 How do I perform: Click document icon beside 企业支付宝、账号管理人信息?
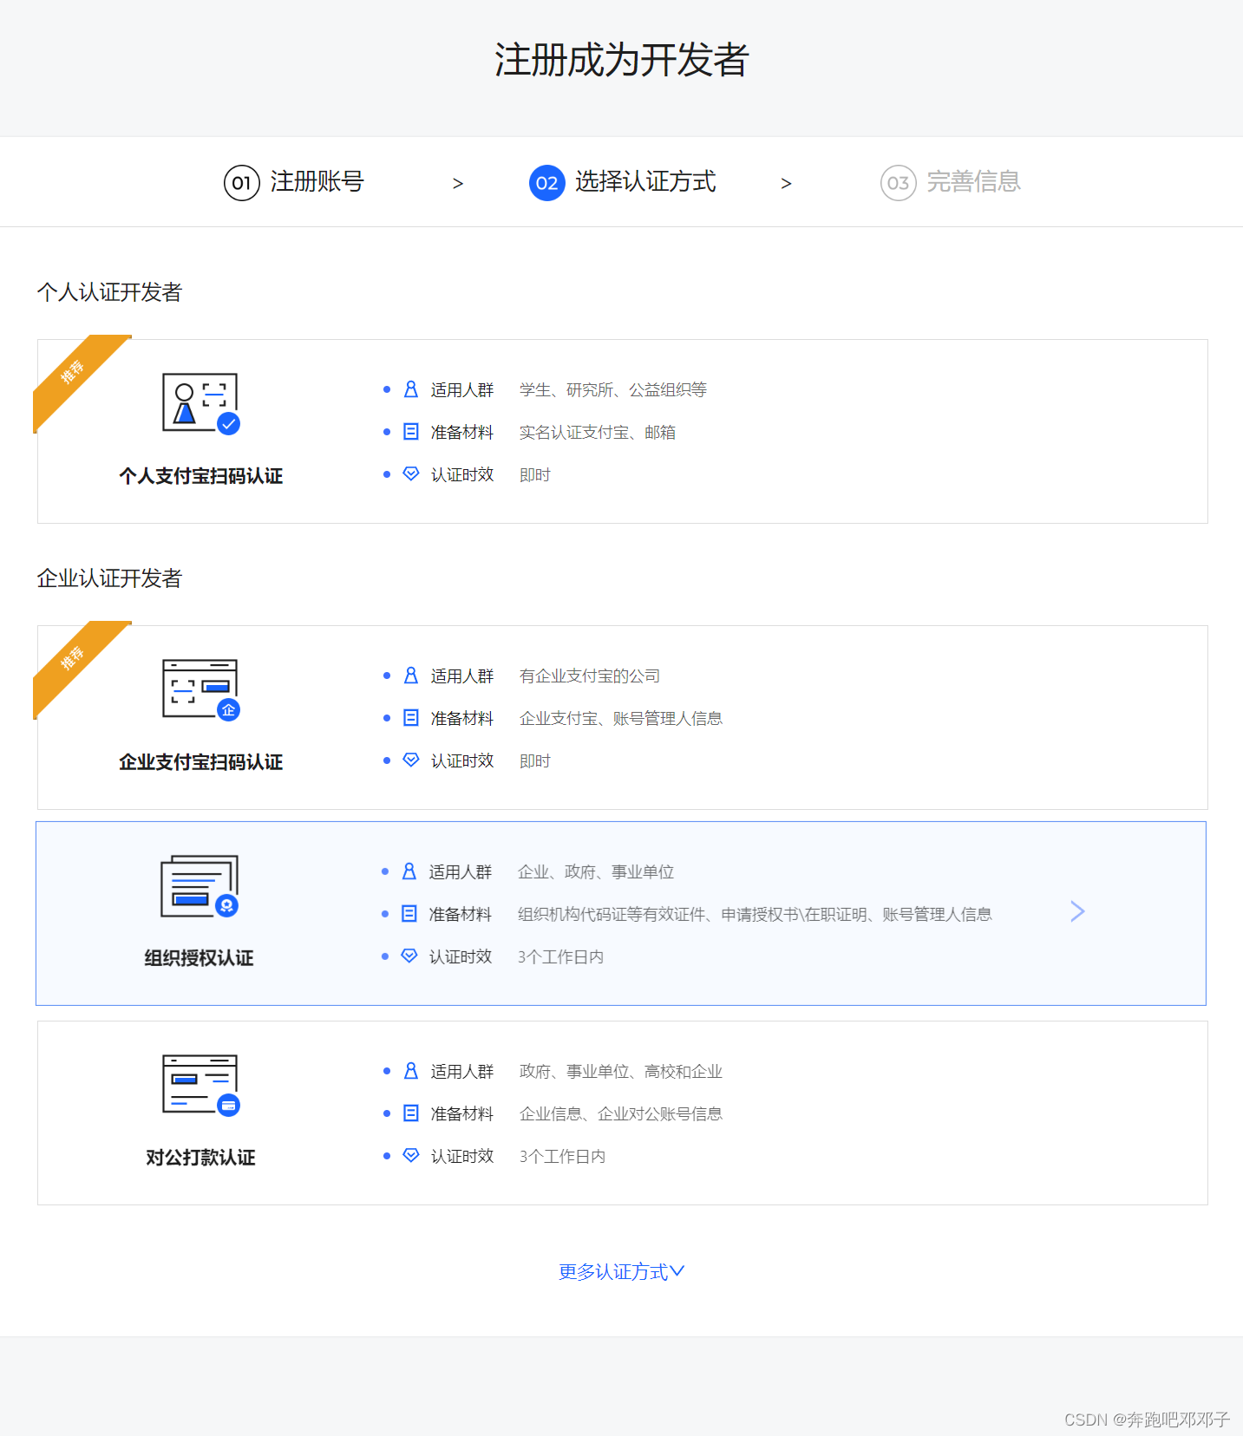point(411,718)
